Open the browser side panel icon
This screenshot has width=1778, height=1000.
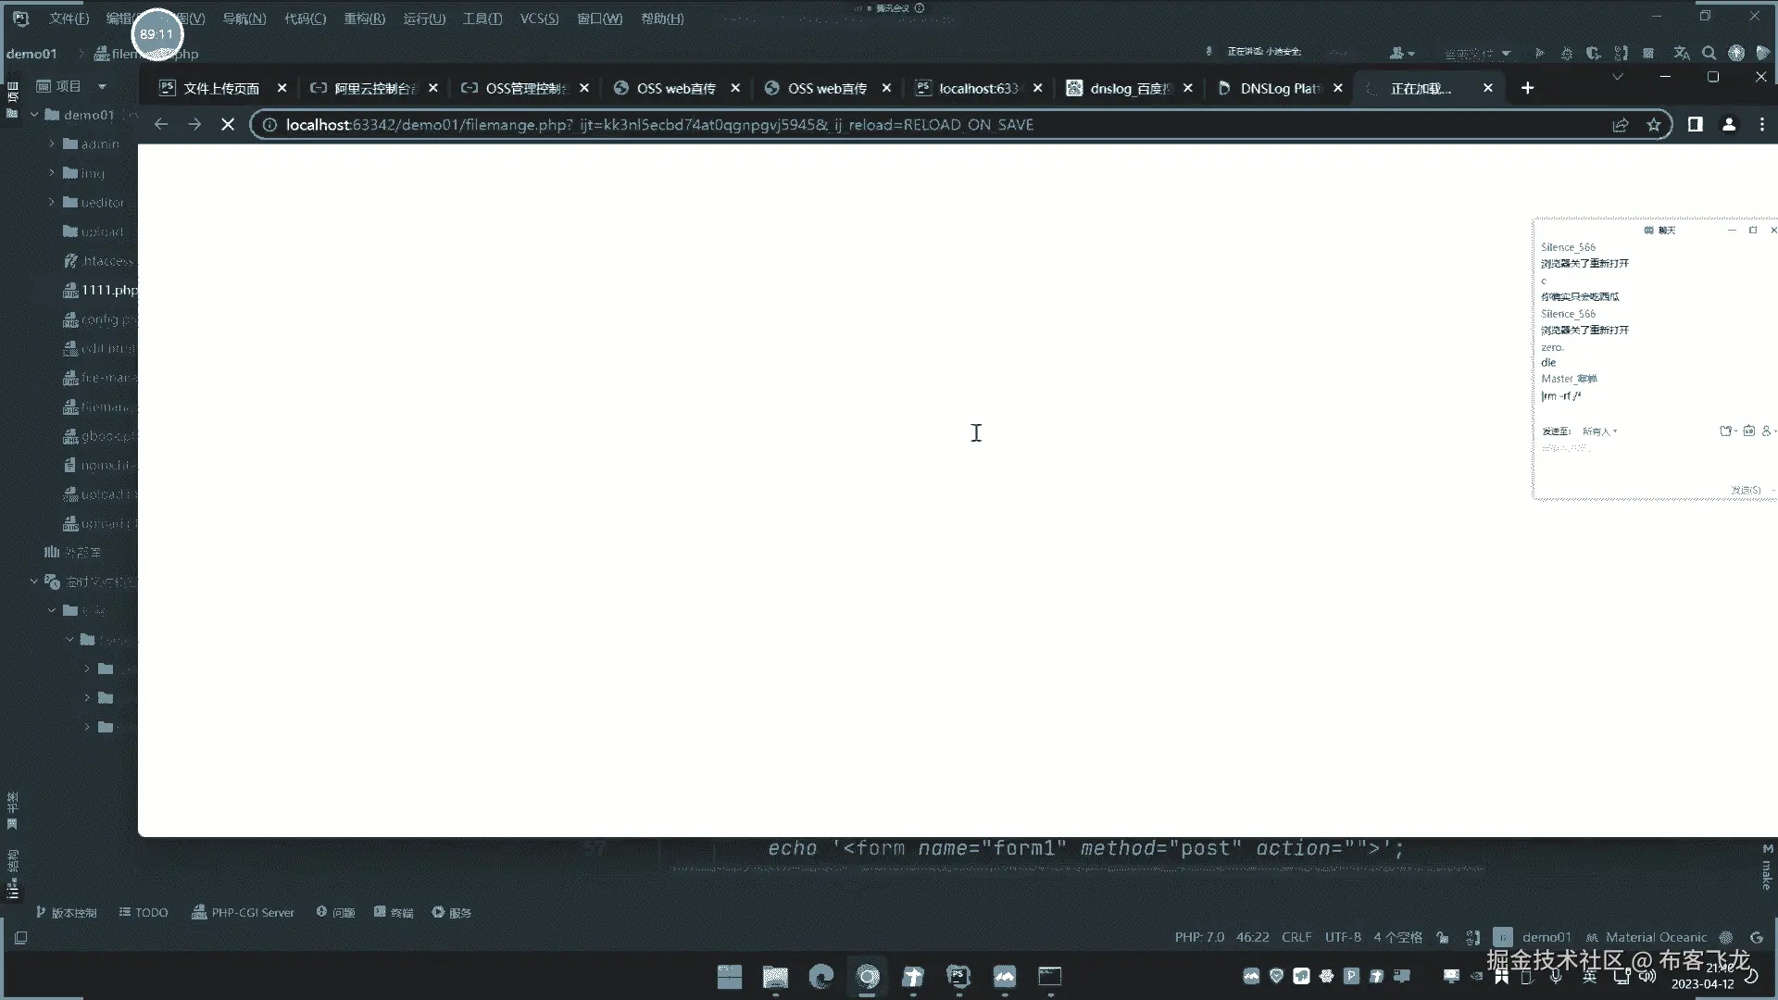click(x=1695, y=124)
